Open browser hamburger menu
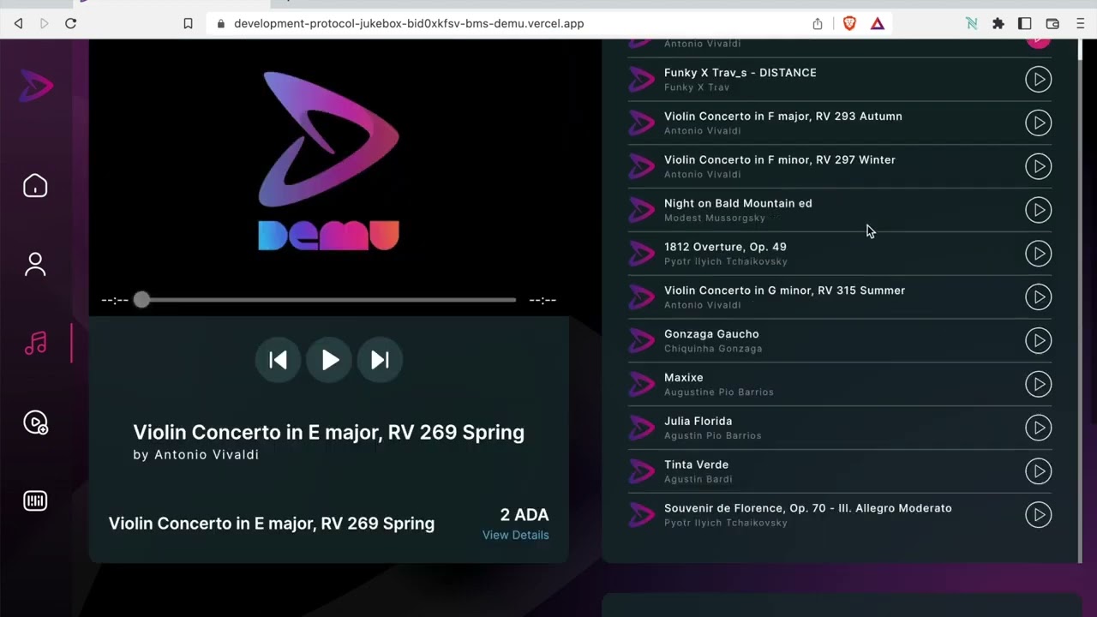The width and height of the screenshot is (1097, 617). click(x=1079, y=24)
